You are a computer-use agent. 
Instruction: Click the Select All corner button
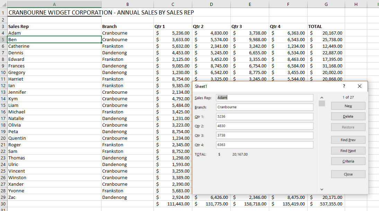4,4
